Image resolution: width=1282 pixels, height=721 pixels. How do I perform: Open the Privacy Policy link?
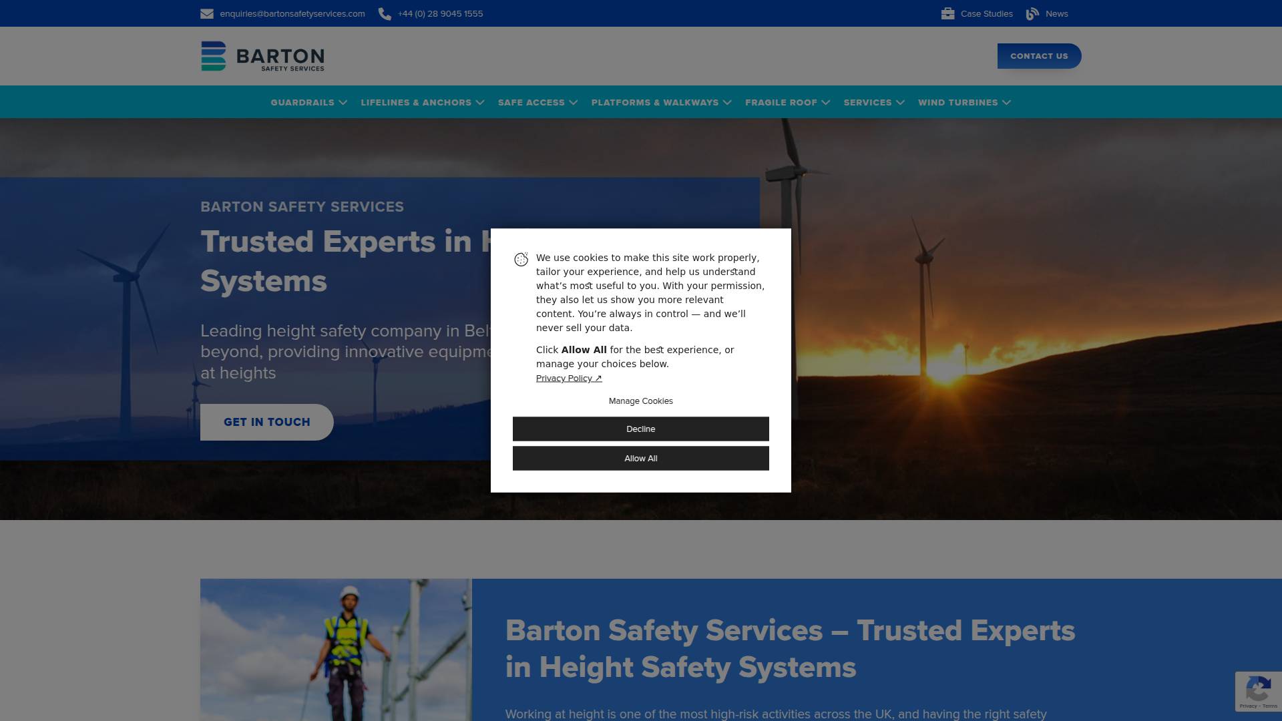[x=564, y=378]
